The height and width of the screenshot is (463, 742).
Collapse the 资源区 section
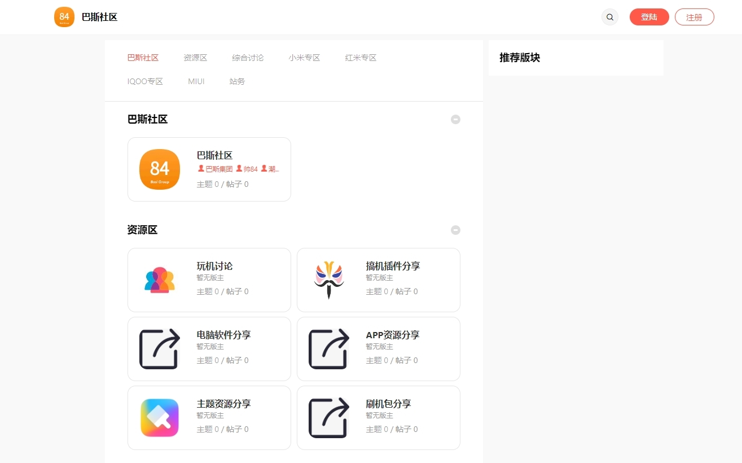[455, 230]
